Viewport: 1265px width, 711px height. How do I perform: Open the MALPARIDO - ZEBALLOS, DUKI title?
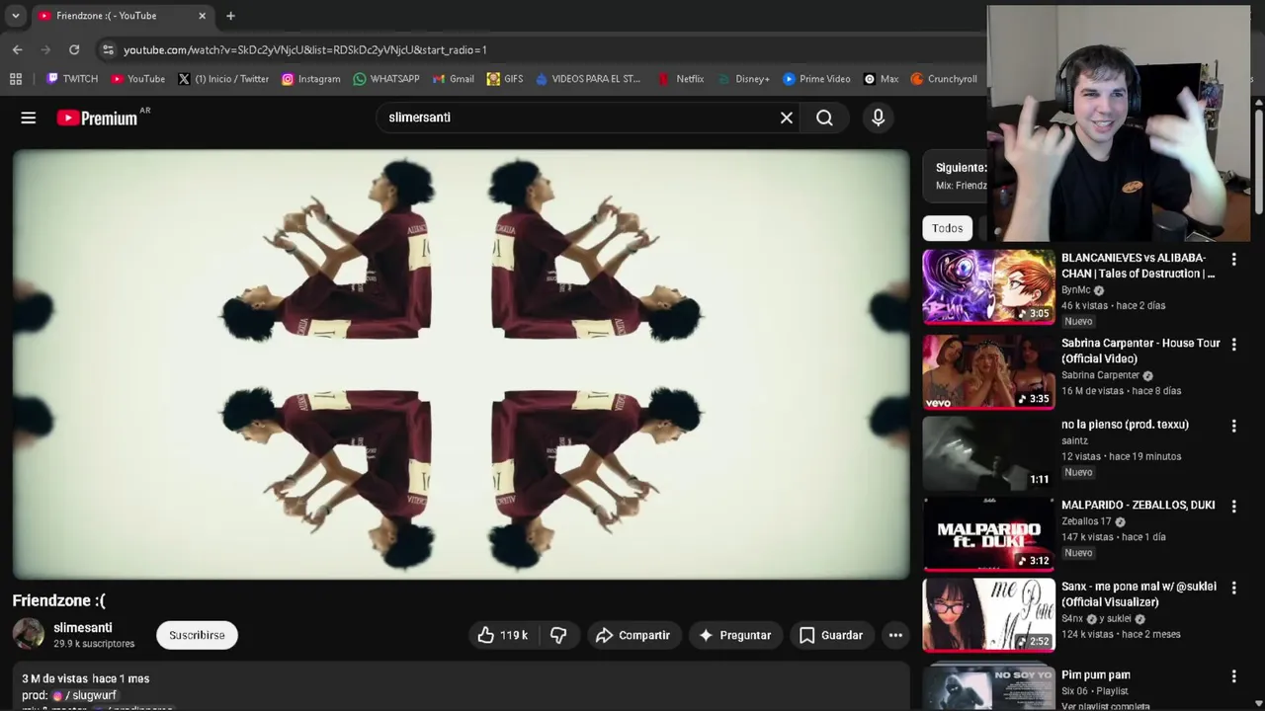tap(1138, 505)
